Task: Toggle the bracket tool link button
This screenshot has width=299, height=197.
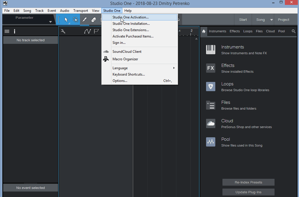Action: (59, 20)
